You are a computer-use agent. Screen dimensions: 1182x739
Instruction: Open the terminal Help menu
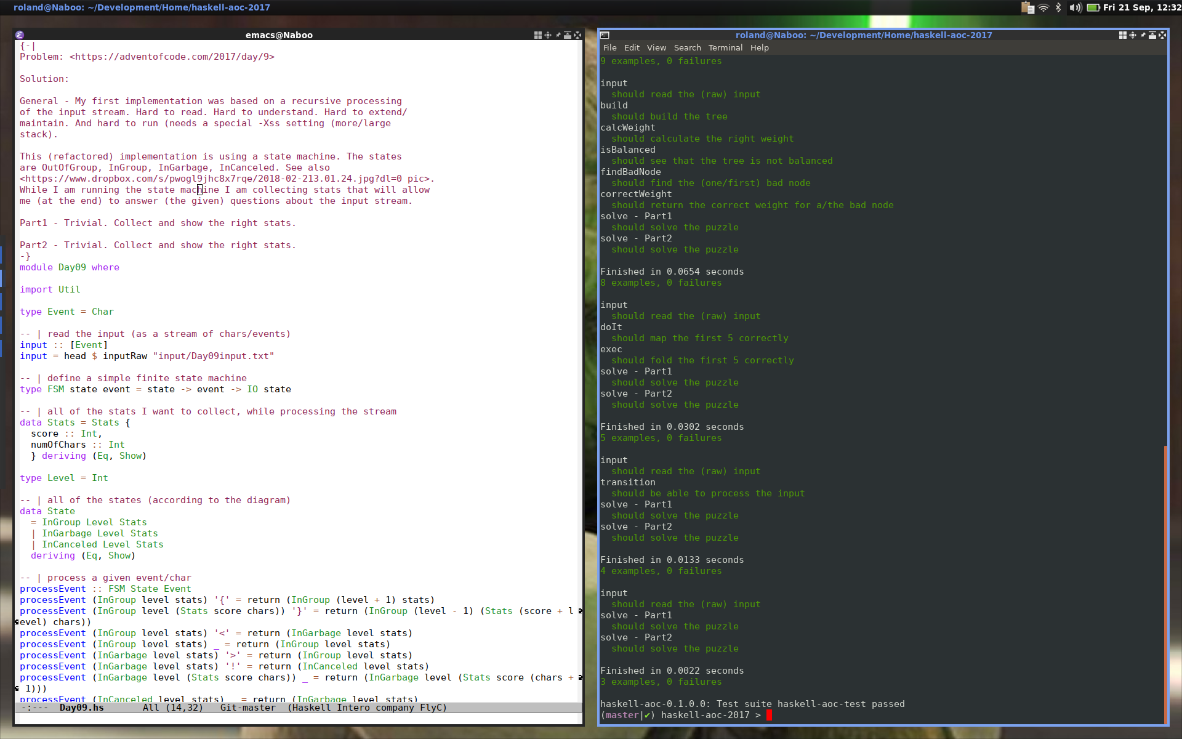click(x=759, y=47)
